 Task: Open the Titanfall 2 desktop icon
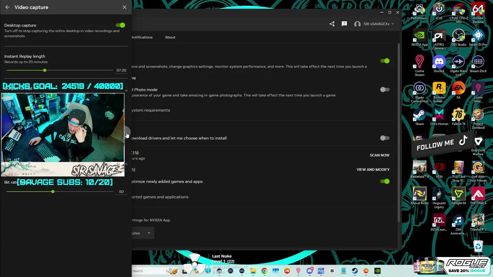tap(478, 223)
